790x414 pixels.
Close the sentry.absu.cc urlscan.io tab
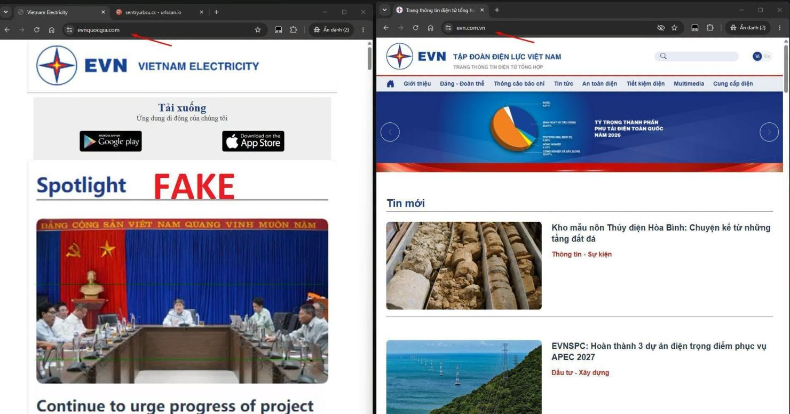click(202, 12)
